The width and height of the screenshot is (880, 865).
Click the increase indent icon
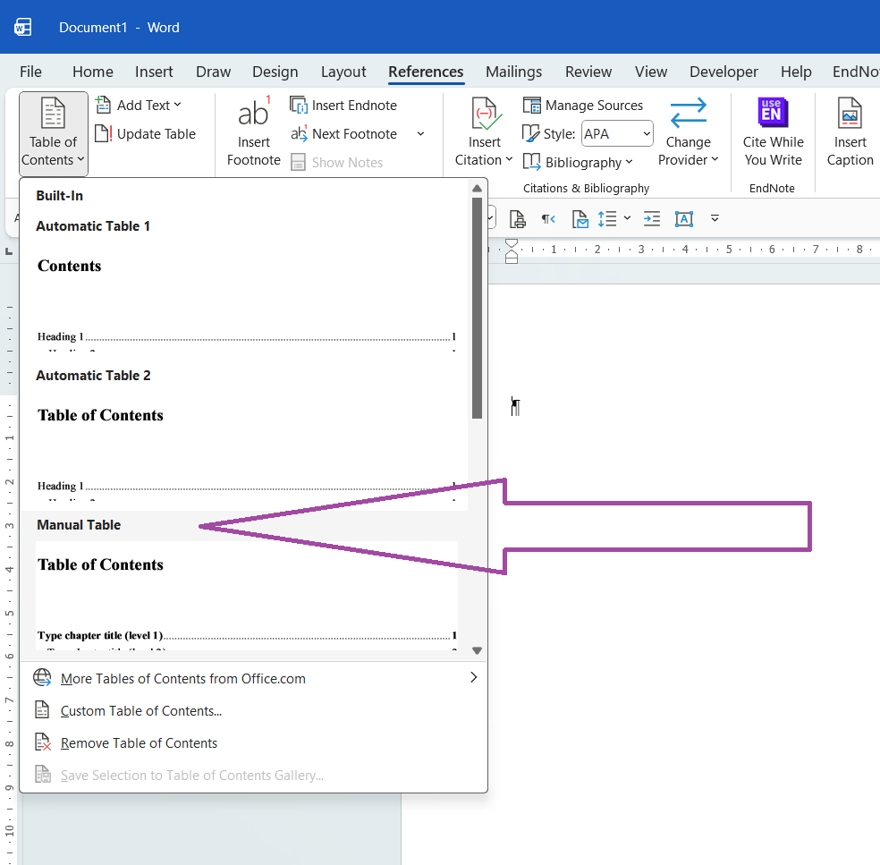652,219
